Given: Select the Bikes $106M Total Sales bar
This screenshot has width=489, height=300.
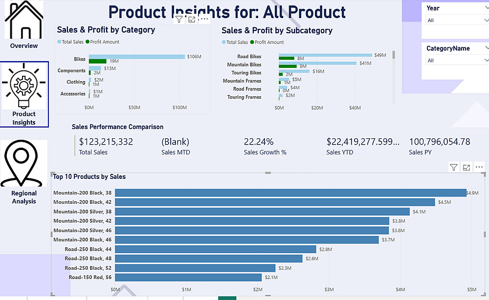Looking at the screenshot, I should [137, 57].
